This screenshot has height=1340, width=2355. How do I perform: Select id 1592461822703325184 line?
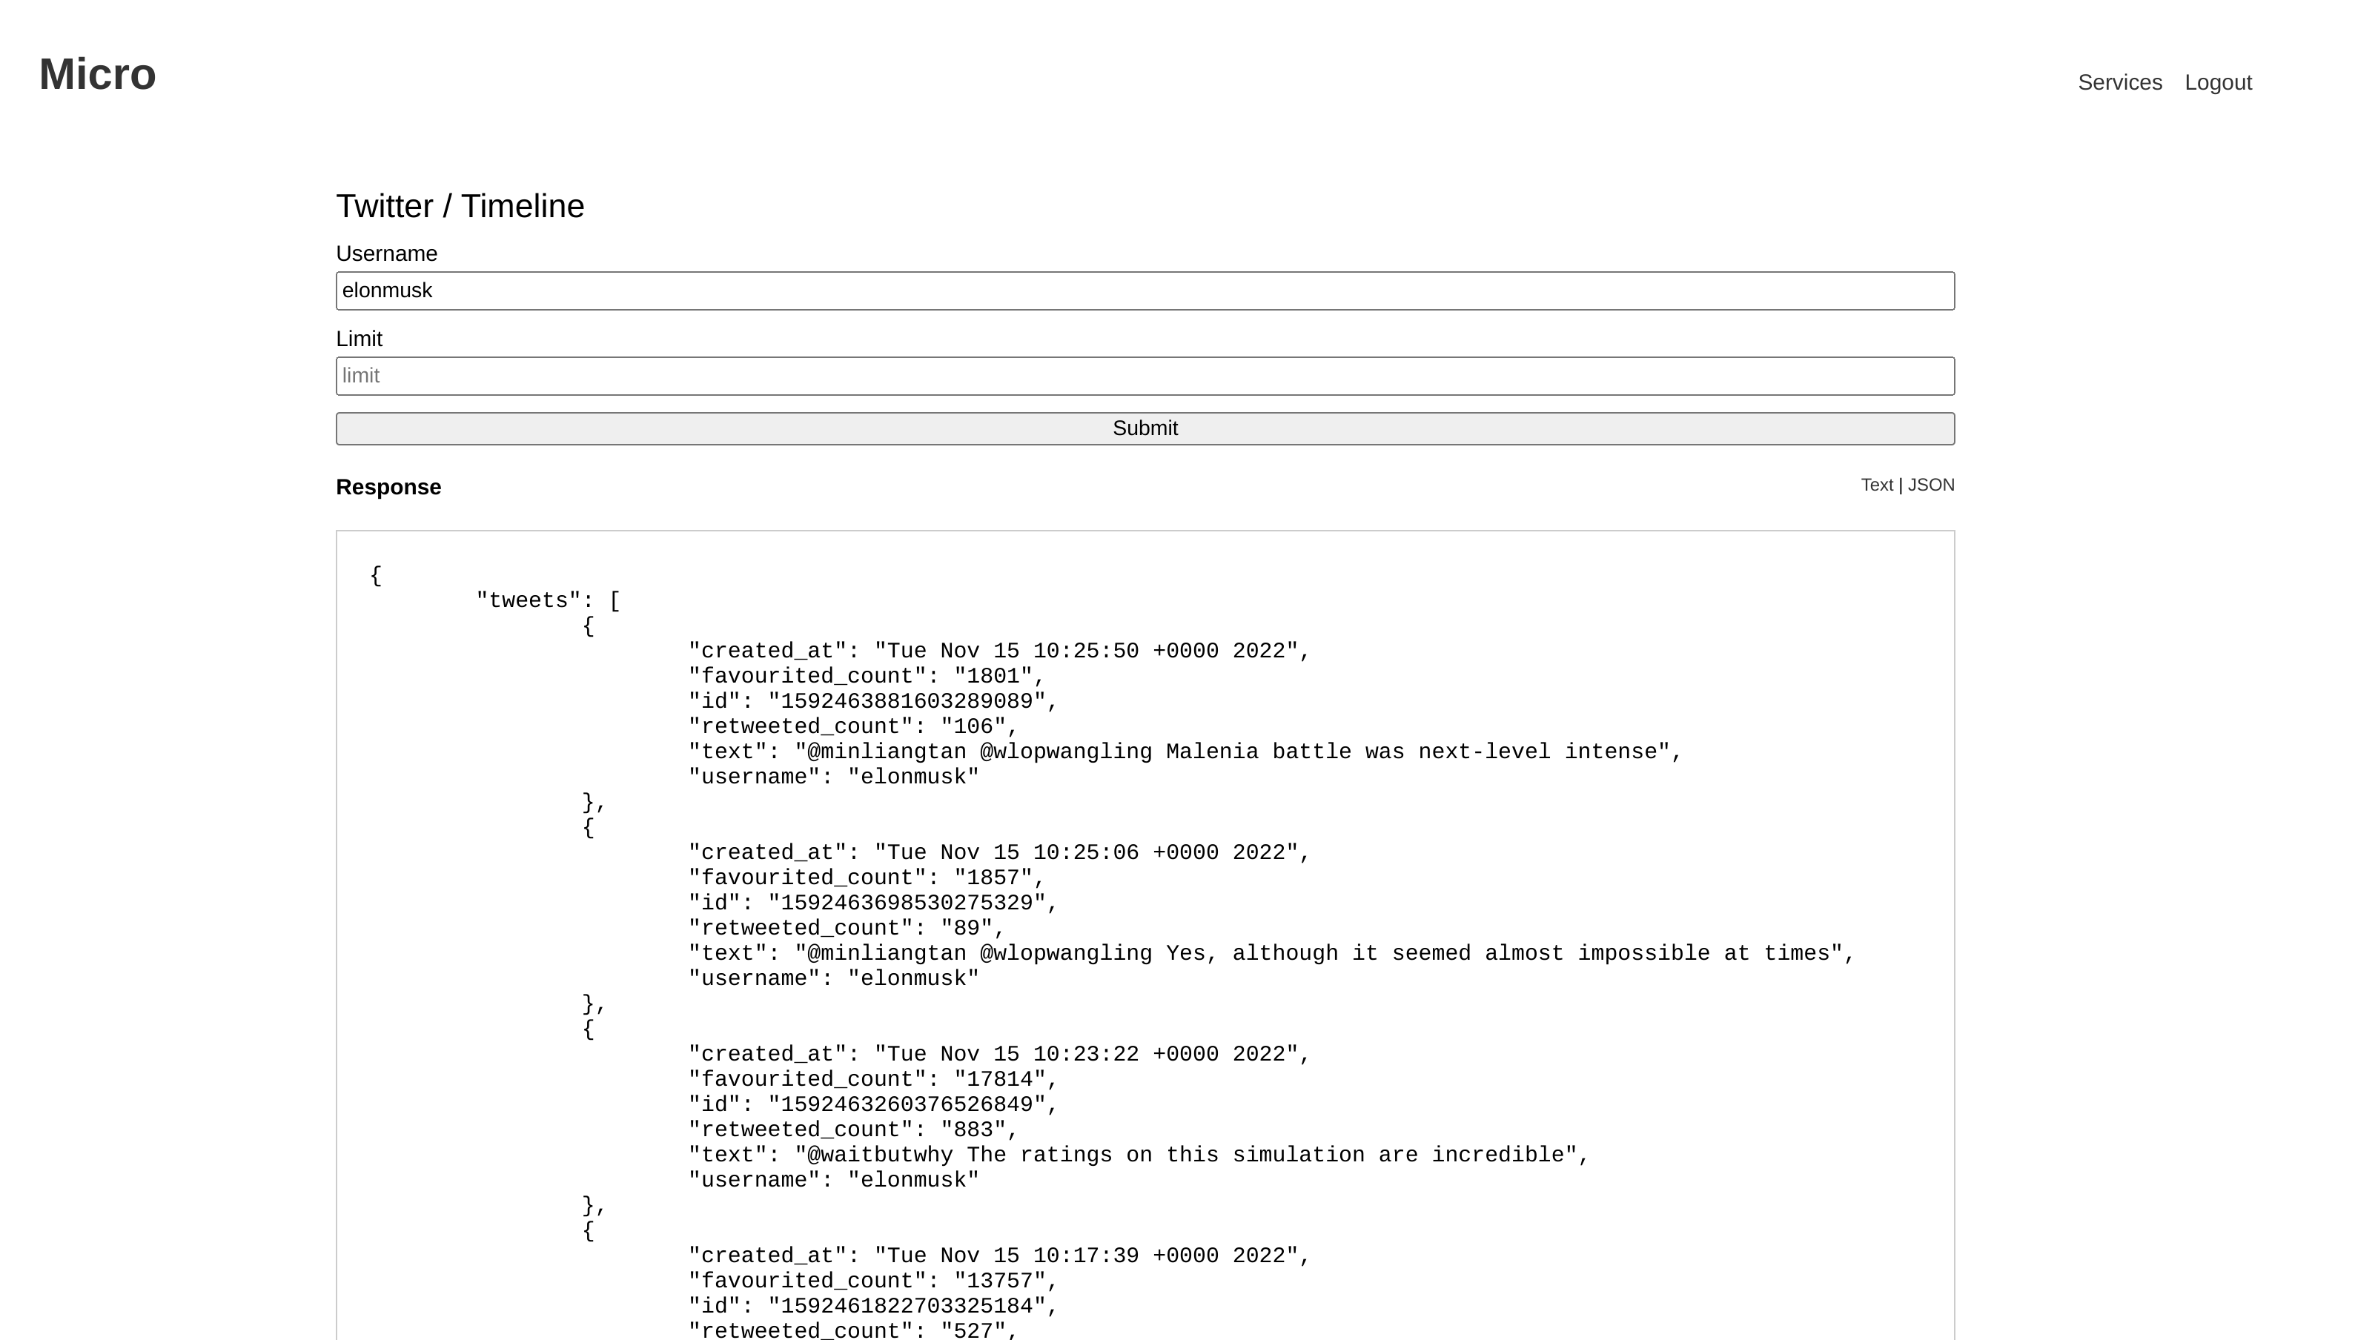pos(872,1306)
